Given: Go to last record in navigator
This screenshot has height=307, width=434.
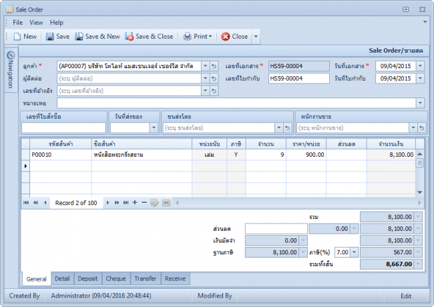Looking at the screenshot, I should coord(125,202).
